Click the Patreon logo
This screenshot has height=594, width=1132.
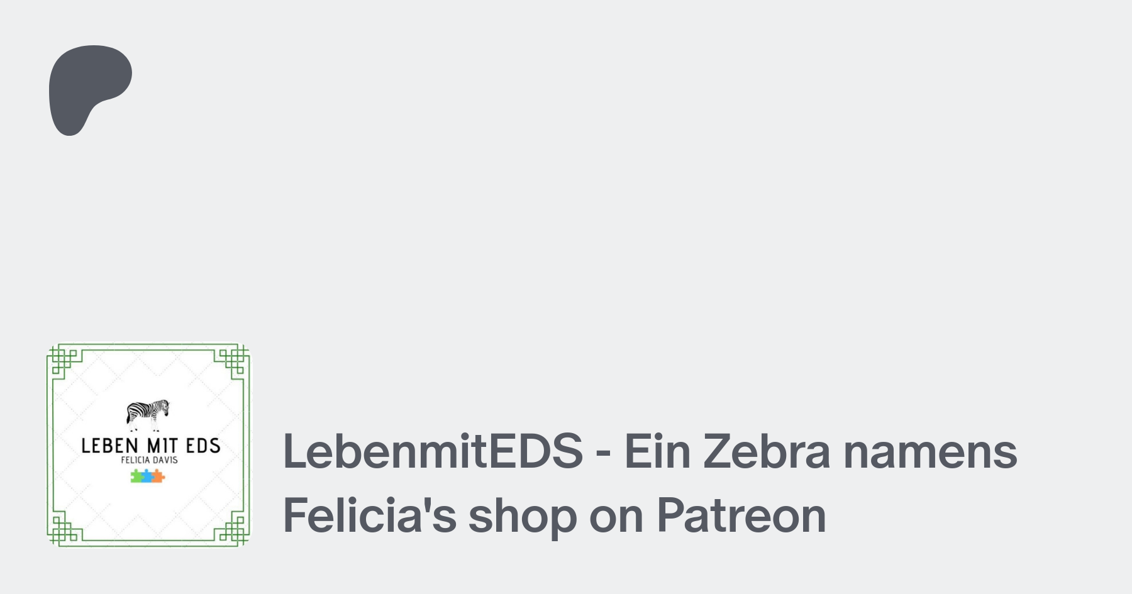(x=88, y=88)
